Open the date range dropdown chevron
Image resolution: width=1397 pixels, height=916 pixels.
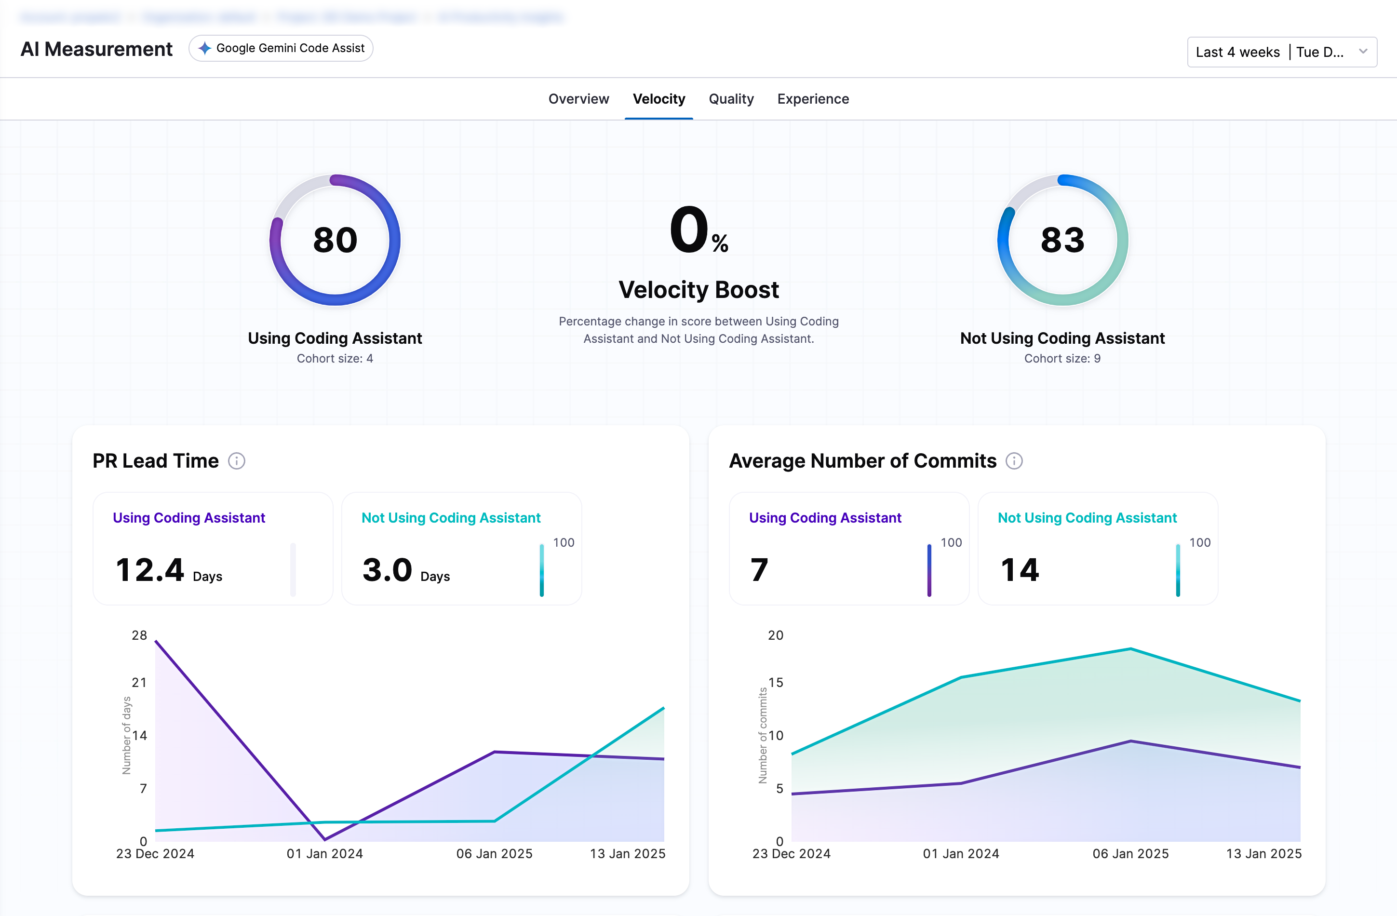pyautogui.click(x=1363, y=52)
